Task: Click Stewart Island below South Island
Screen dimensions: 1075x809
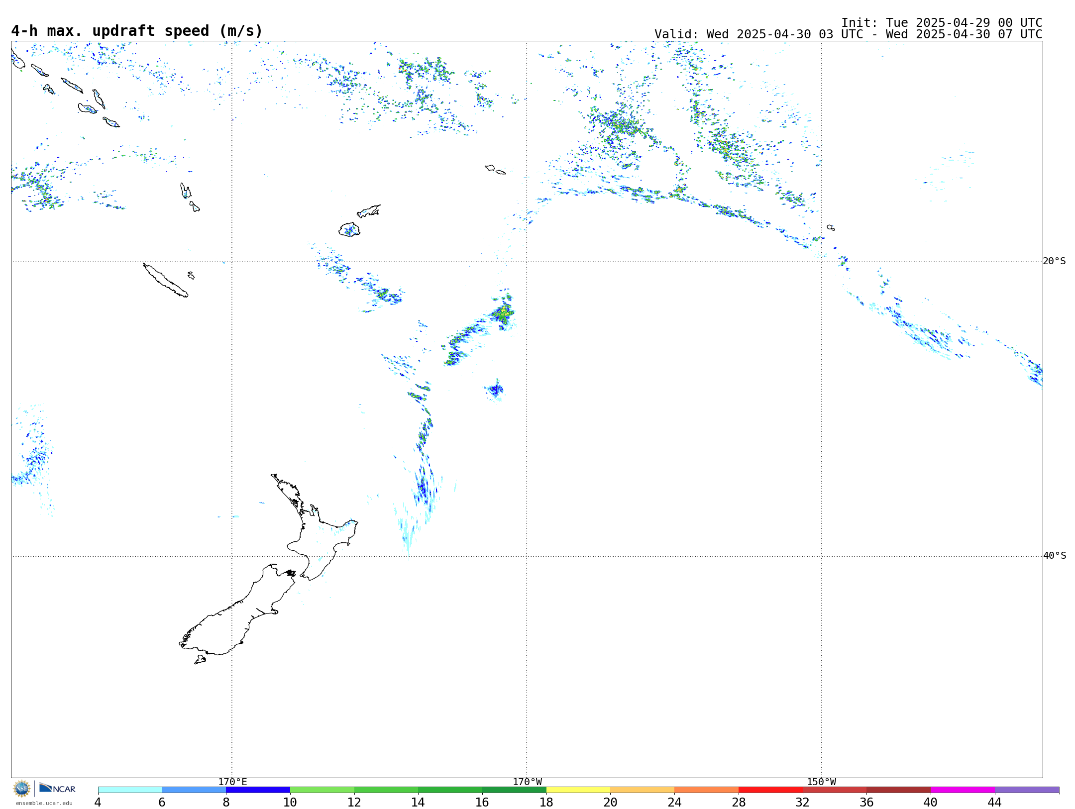Action: [200, 660]
